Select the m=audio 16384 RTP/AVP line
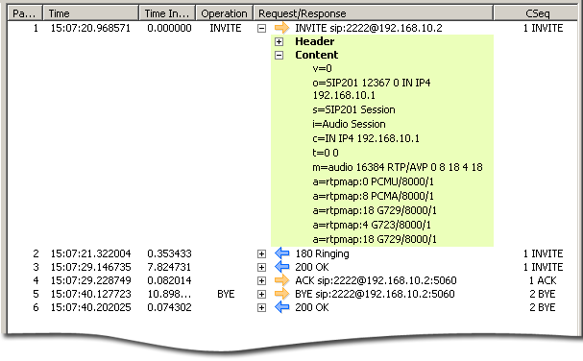Viewport: 583px width, 361px height. tap(397, 167)
